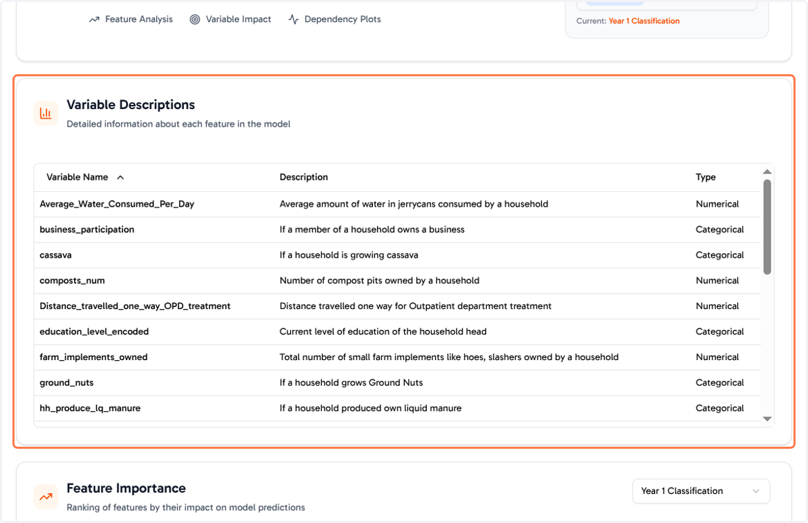The height and width of the screenshot is (523, 808).
Task: Select the hh_produce_lq_manure variable name
Action: coord(90,409)
